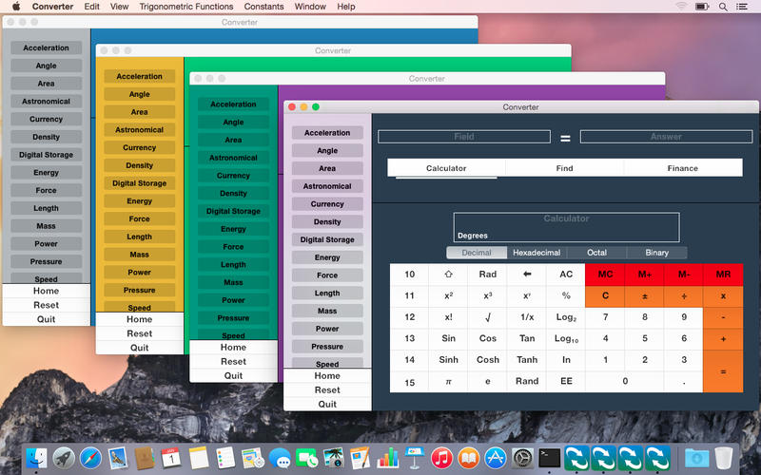
Task: Click inside the Answer box
Action: [667, 137]
